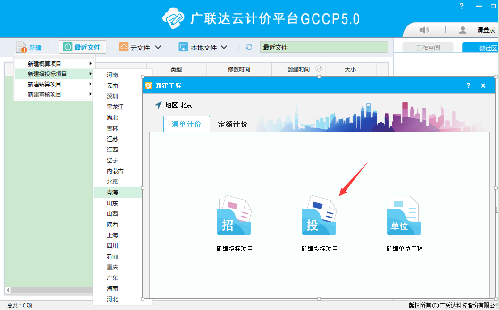
Task: Click the 新建单位工程 folder icon
Action: coord(404,215)
